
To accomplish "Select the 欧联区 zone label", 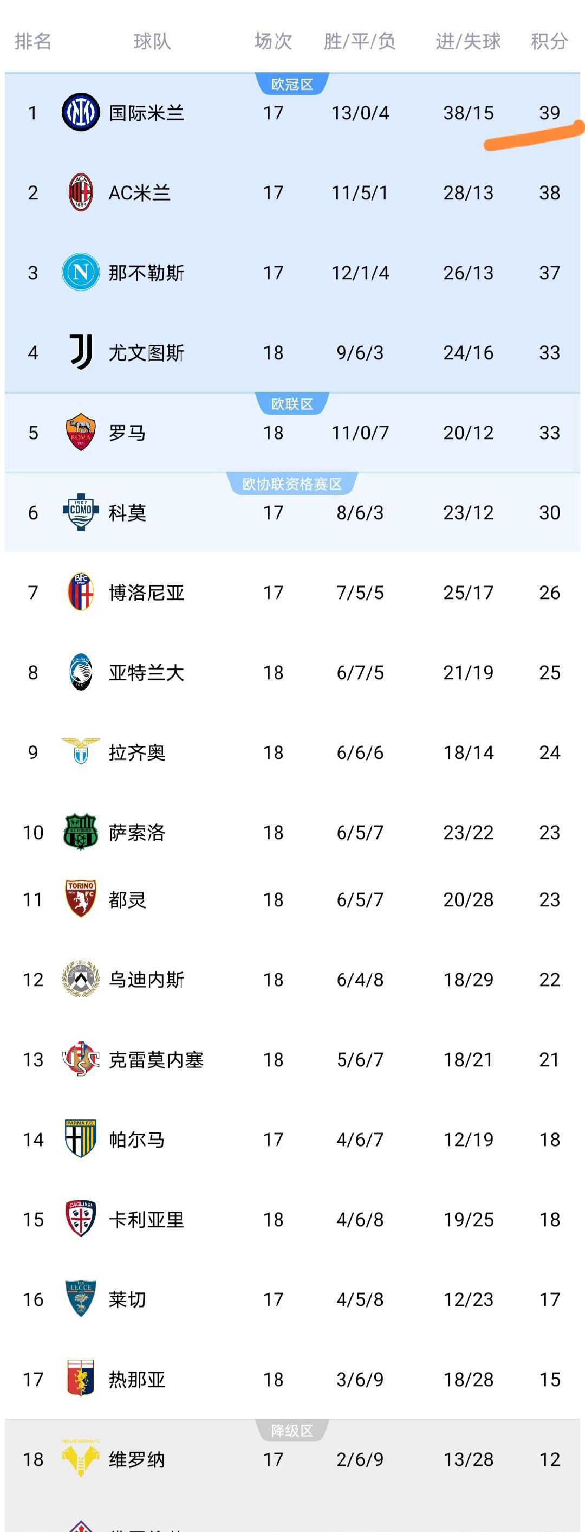I will point(292,404).
